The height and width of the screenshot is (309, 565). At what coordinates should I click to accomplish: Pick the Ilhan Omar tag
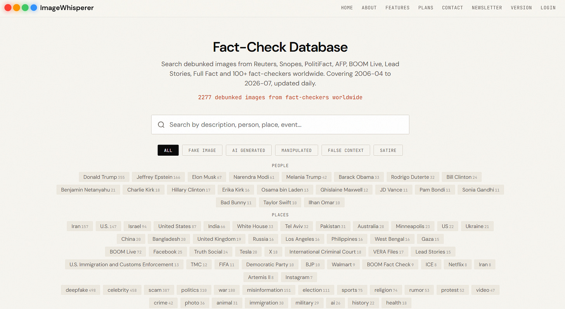[324, 203]
